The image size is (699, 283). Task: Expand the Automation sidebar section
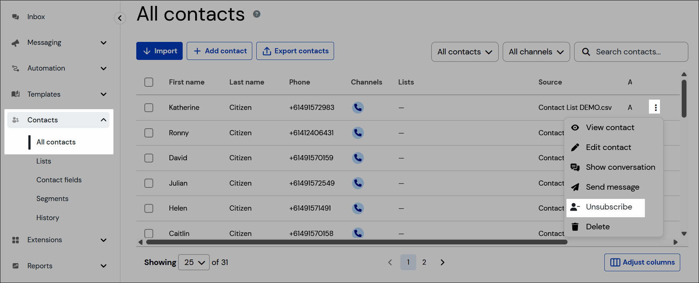[103, 68]
